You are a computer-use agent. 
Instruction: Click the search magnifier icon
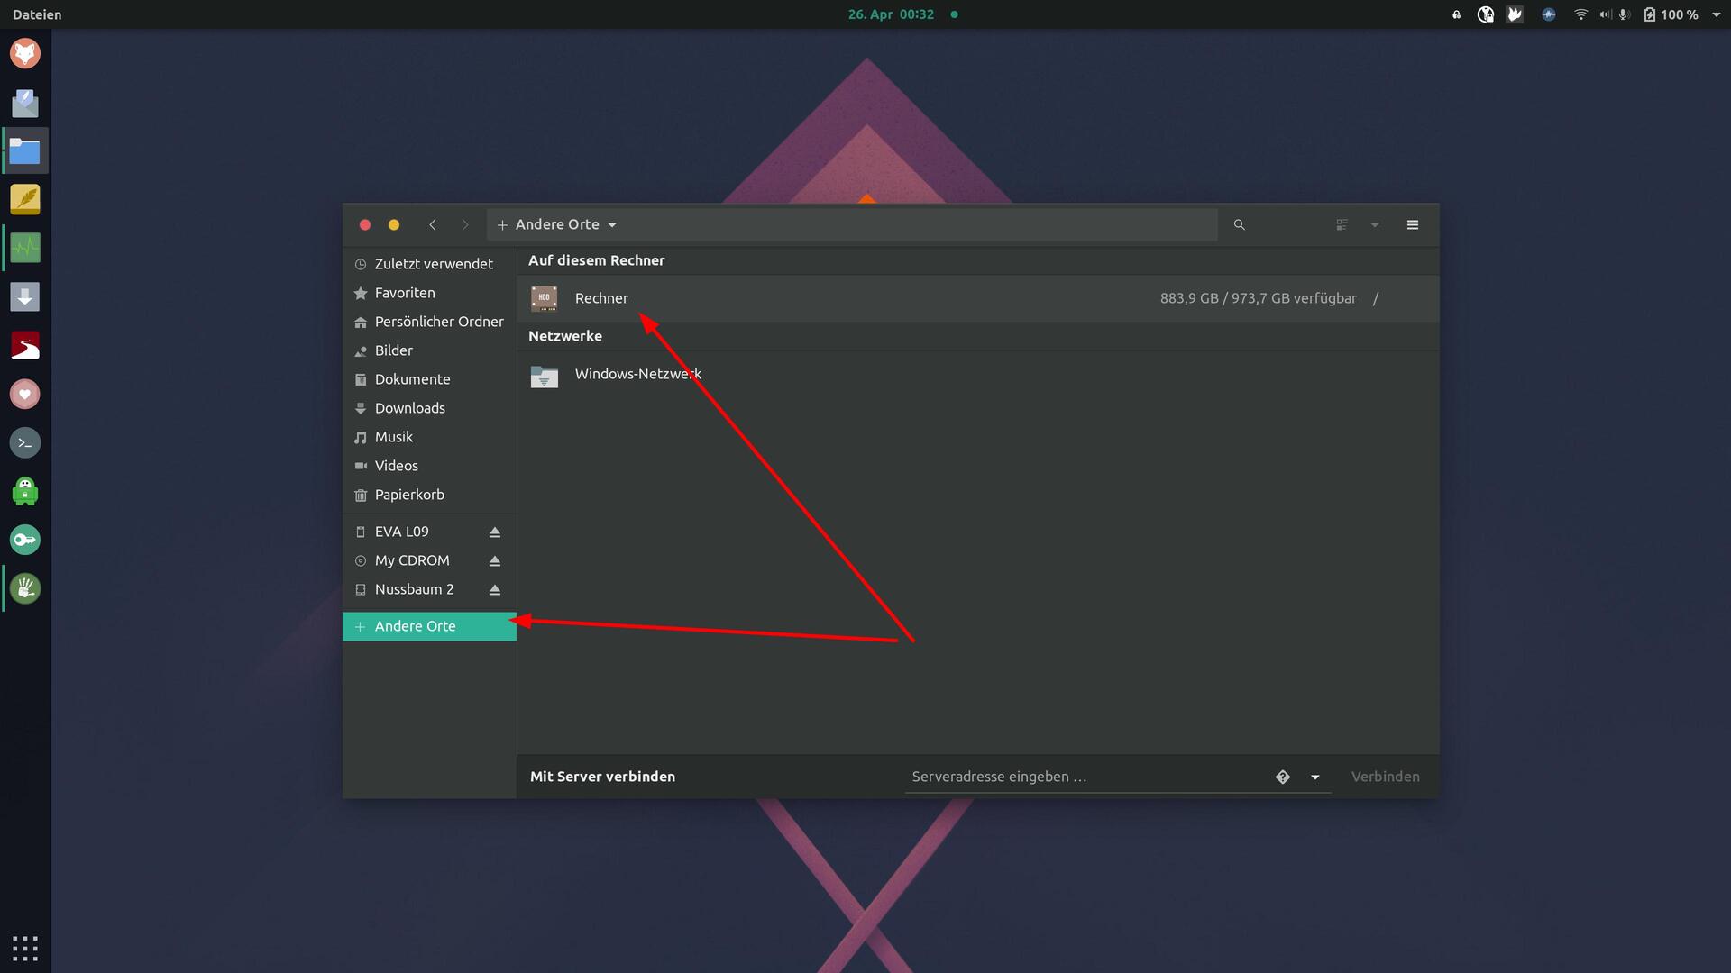1239,225
